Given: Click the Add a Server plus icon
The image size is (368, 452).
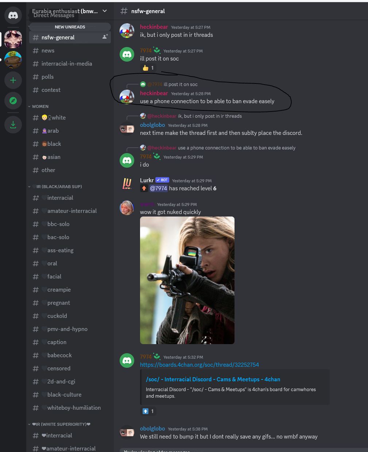Looking at the screenshot, I should click(x=13, y=80).
